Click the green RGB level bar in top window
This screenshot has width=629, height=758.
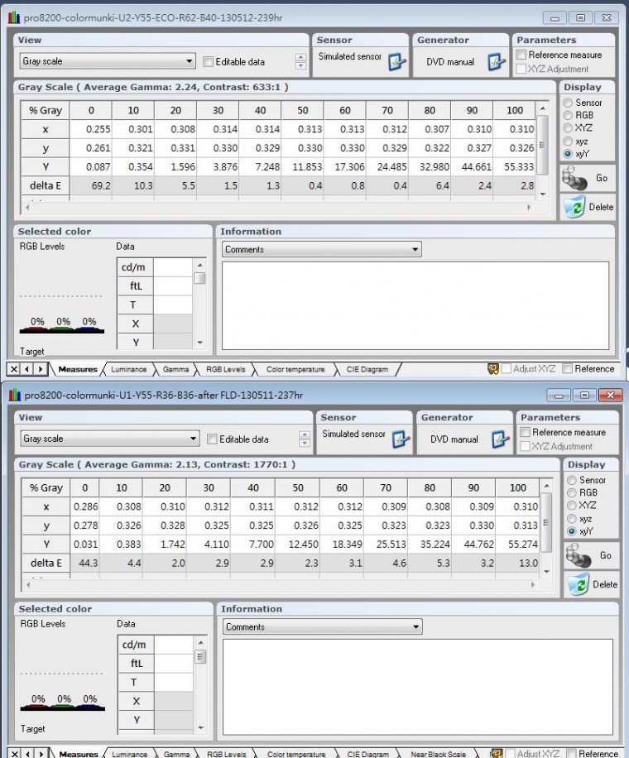[61, 330]
